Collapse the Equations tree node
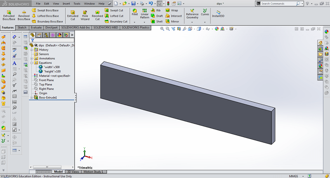Image resolution: width=330 pixels, height=178 pixels. coord(31,63)
